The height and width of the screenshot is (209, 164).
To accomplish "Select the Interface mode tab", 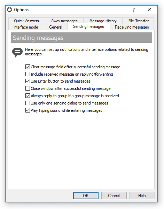I will point(26,27).
